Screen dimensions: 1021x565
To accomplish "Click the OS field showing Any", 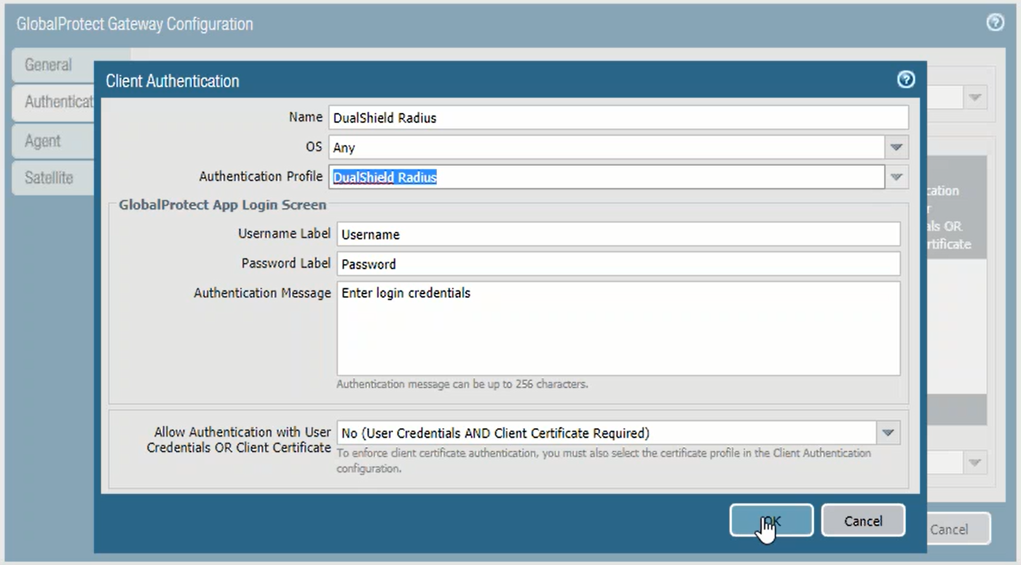I will point(606,147).
